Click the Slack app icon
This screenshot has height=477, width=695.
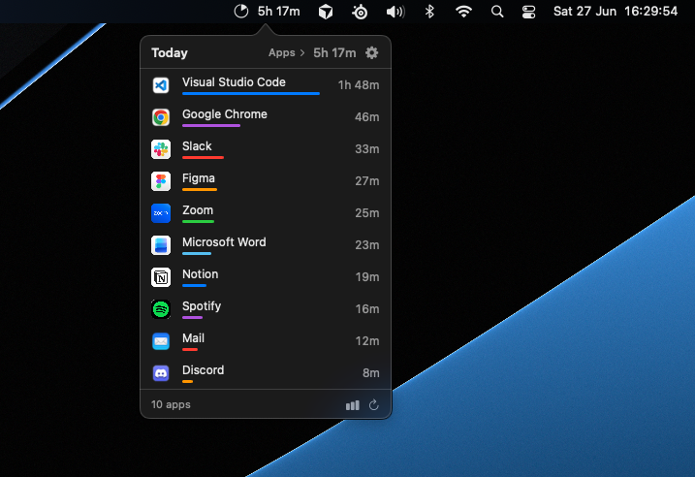(161, 149)
